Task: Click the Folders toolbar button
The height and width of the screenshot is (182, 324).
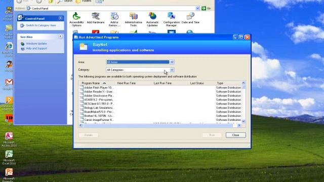Action: click(x=84, y=2)
